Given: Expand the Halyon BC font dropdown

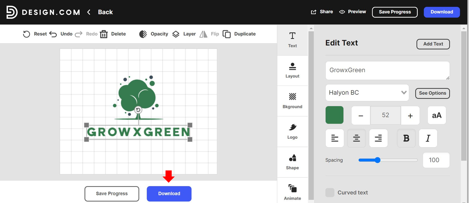Looking at the screenshot, I should point(367,93).
